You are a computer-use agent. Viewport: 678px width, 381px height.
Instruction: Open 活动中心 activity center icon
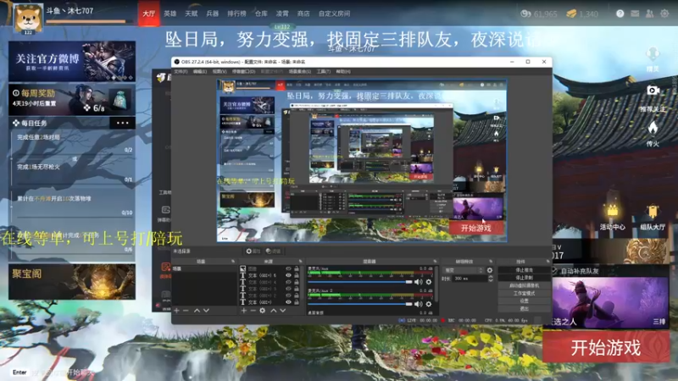pyautogui.click(x=612, y=211)
